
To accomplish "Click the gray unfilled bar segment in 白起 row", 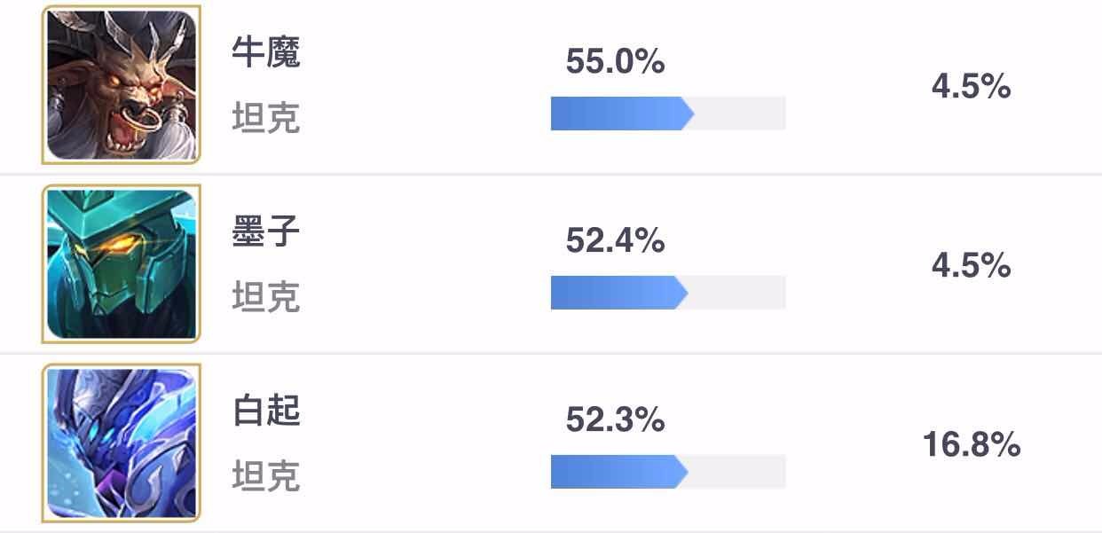I will tap(737, 472).
